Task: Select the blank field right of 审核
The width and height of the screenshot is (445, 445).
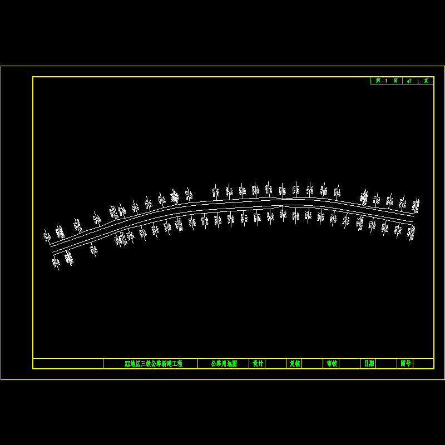Action: (350, 363)
